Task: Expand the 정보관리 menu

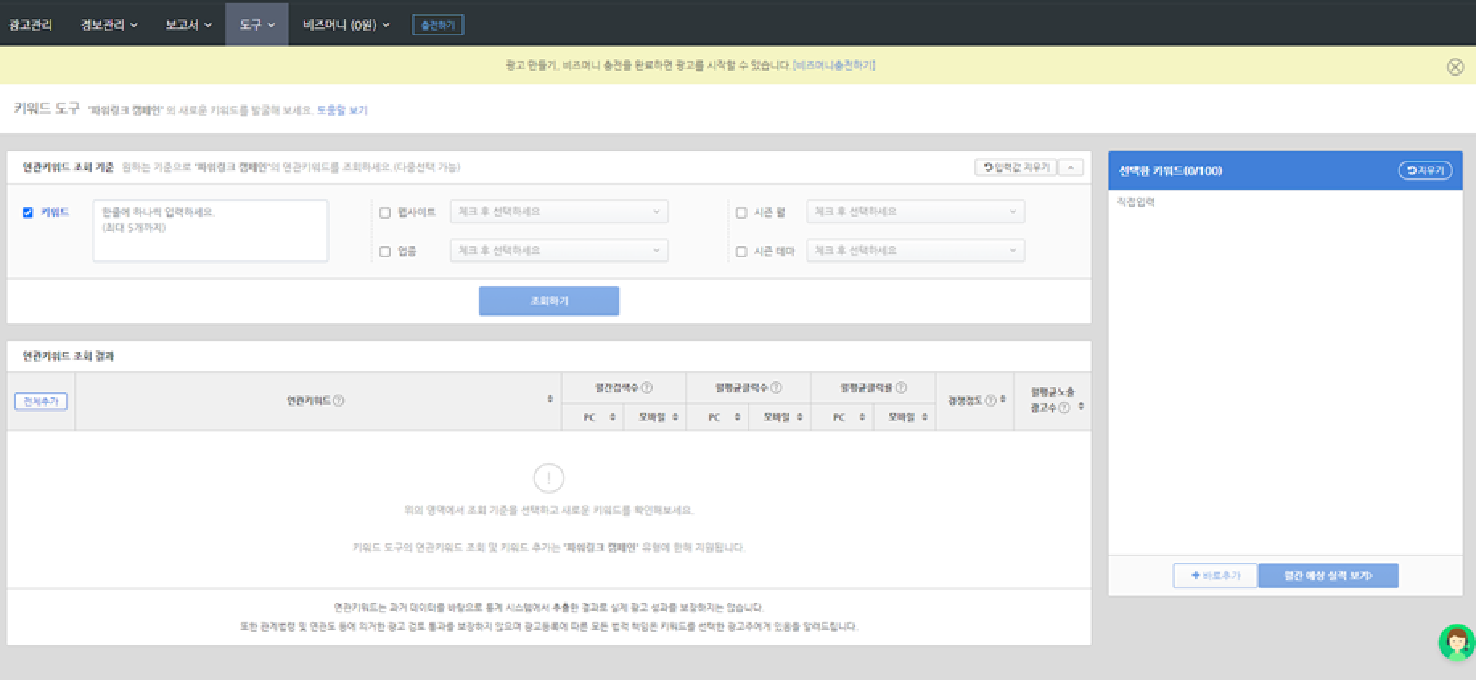Action: click(109, 25)
